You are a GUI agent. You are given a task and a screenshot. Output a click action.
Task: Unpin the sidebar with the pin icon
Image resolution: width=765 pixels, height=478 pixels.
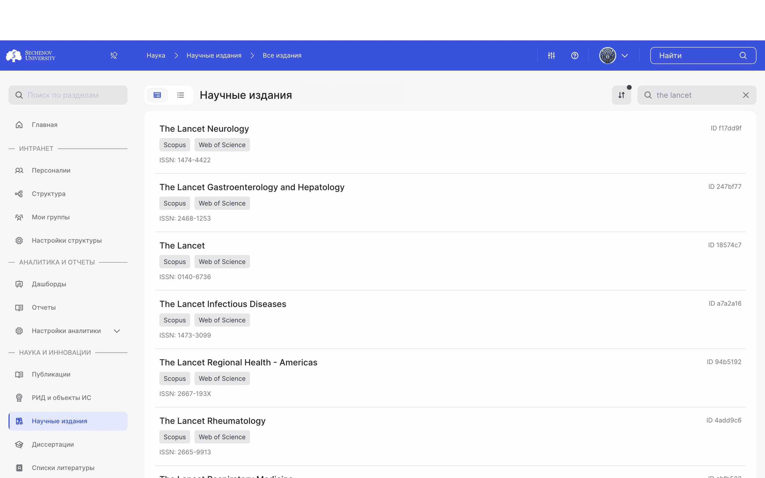pyautogui.click(x=114, y=56)
